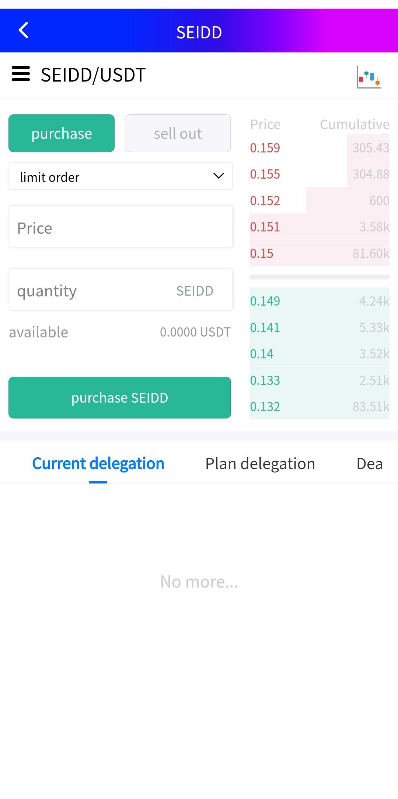Viewport: 398px width, 799px height.
Task: Select the 0.159 sell order row
Action: click(x=319, y=148)
